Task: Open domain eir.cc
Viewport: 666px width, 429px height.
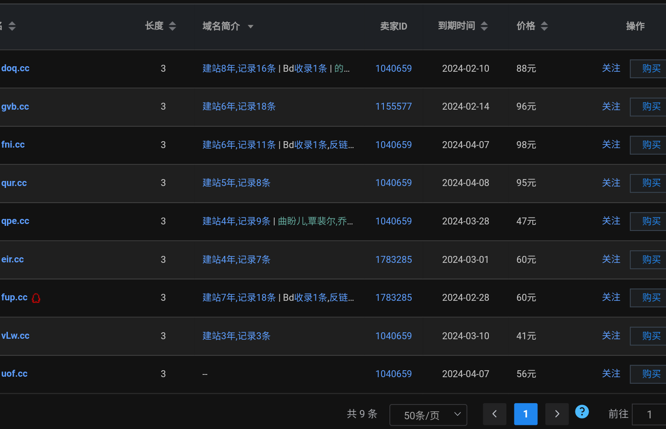Action: pos(12,259)
